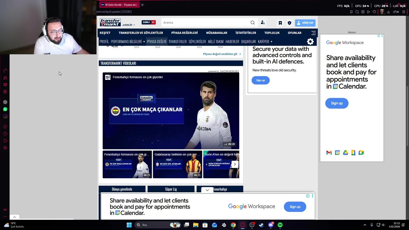This screenshot has width=409, height=230.
Task: Click Sign up in right sidebar ad
Action: (x=337, y=103)
